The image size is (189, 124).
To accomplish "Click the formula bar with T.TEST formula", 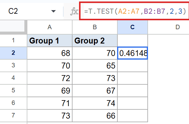I will click(134, 11).
